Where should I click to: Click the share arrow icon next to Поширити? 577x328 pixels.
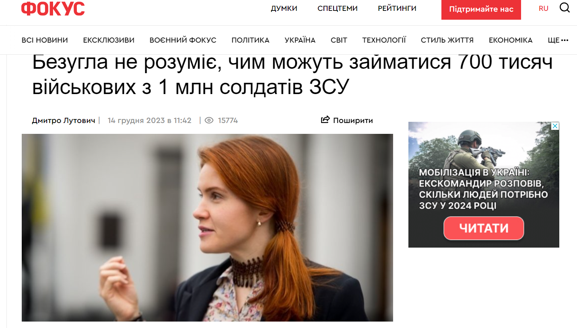pos(325,120)
